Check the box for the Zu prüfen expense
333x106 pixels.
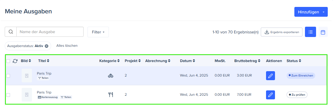pos(8,95)
